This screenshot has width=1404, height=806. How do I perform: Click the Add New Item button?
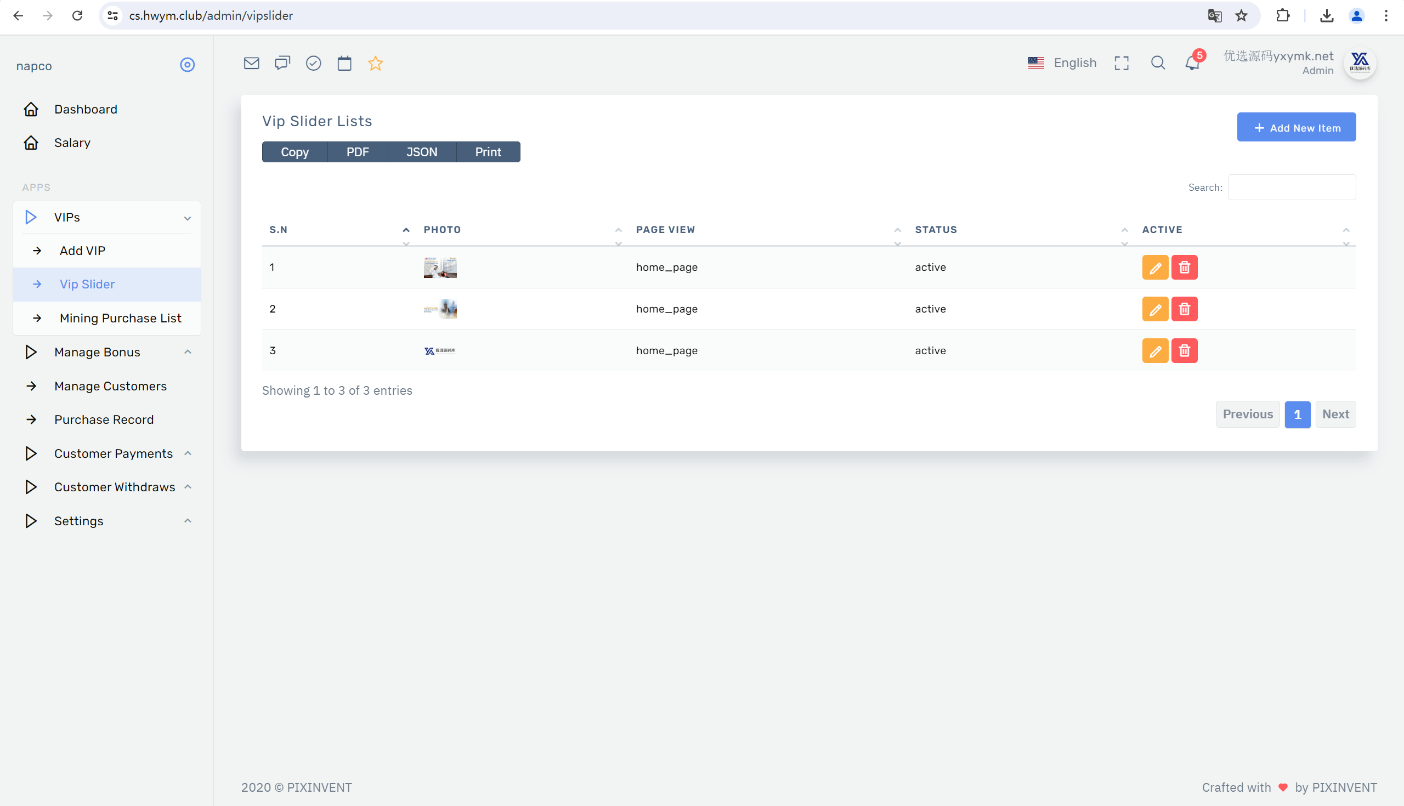tap(1297, 127)
